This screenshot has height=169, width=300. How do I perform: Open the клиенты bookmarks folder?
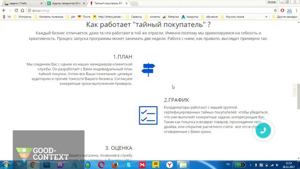[x=152, y=17]
